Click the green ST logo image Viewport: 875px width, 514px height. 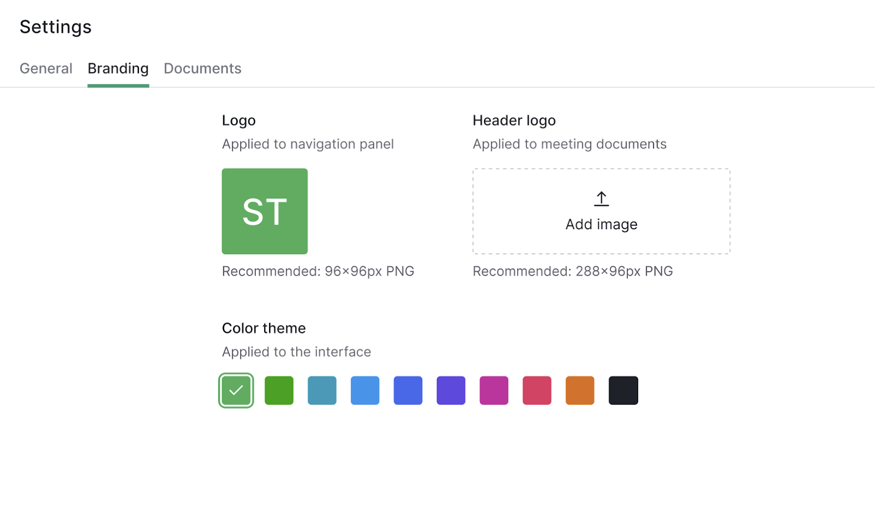click(265, 211)
